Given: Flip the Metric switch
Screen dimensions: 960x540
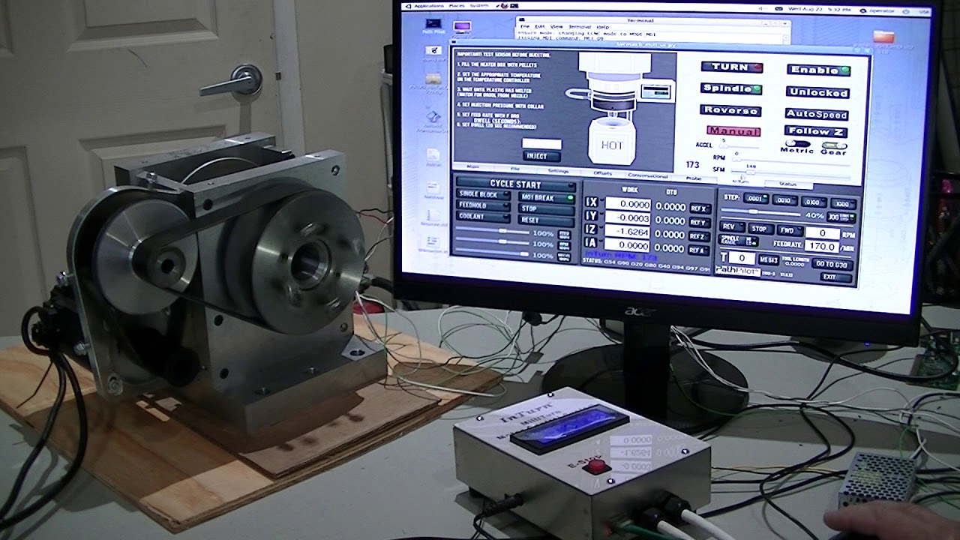Looking at the screenshot, I should (796, 143).
